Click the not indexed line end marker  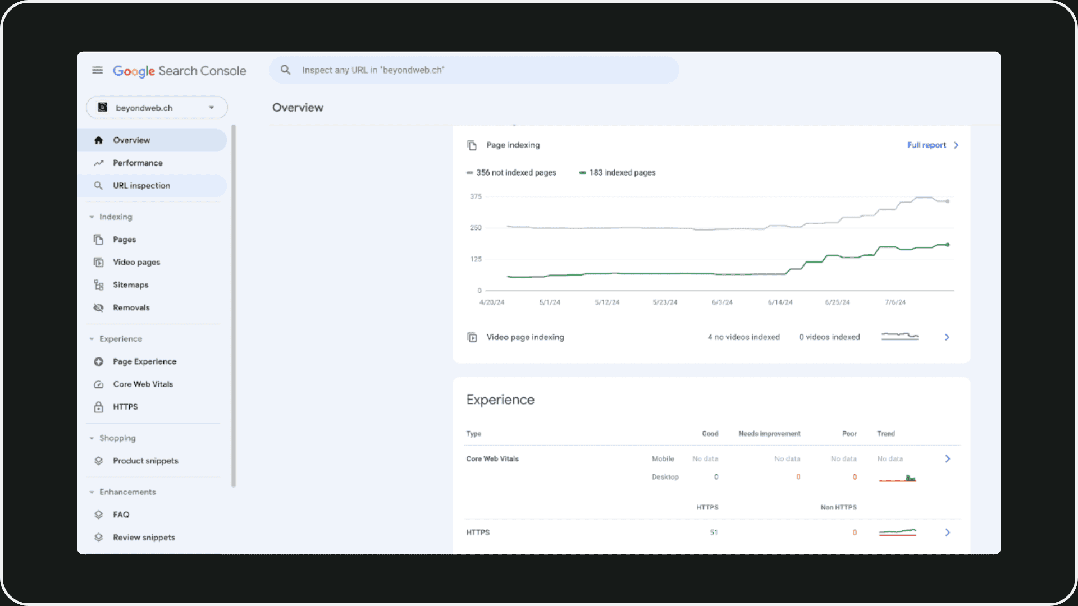[x=948, y=201]
